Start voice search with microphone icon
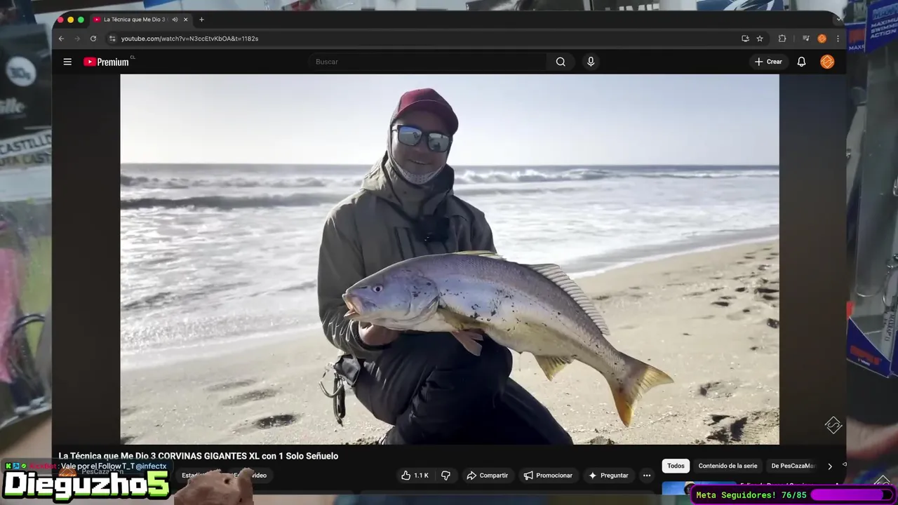This screenshot has width=898, height=505. (x=591, y=62)
